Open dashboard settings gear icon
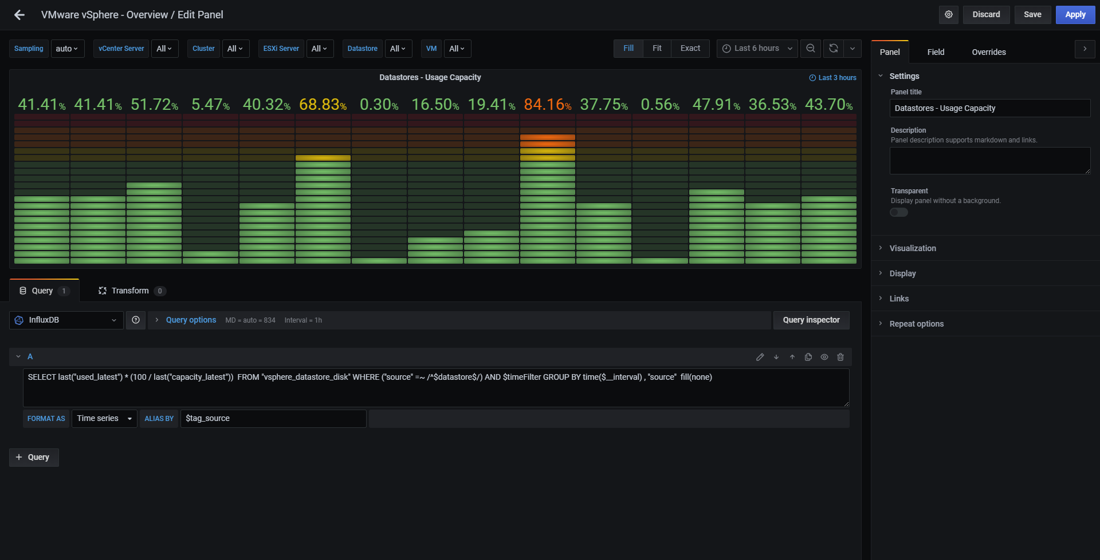1100x560 pixels. 949,15
